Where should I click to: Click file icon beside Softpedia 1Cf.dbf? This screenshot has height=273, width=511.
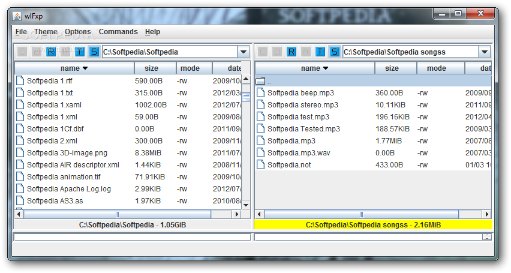(20, 128)
